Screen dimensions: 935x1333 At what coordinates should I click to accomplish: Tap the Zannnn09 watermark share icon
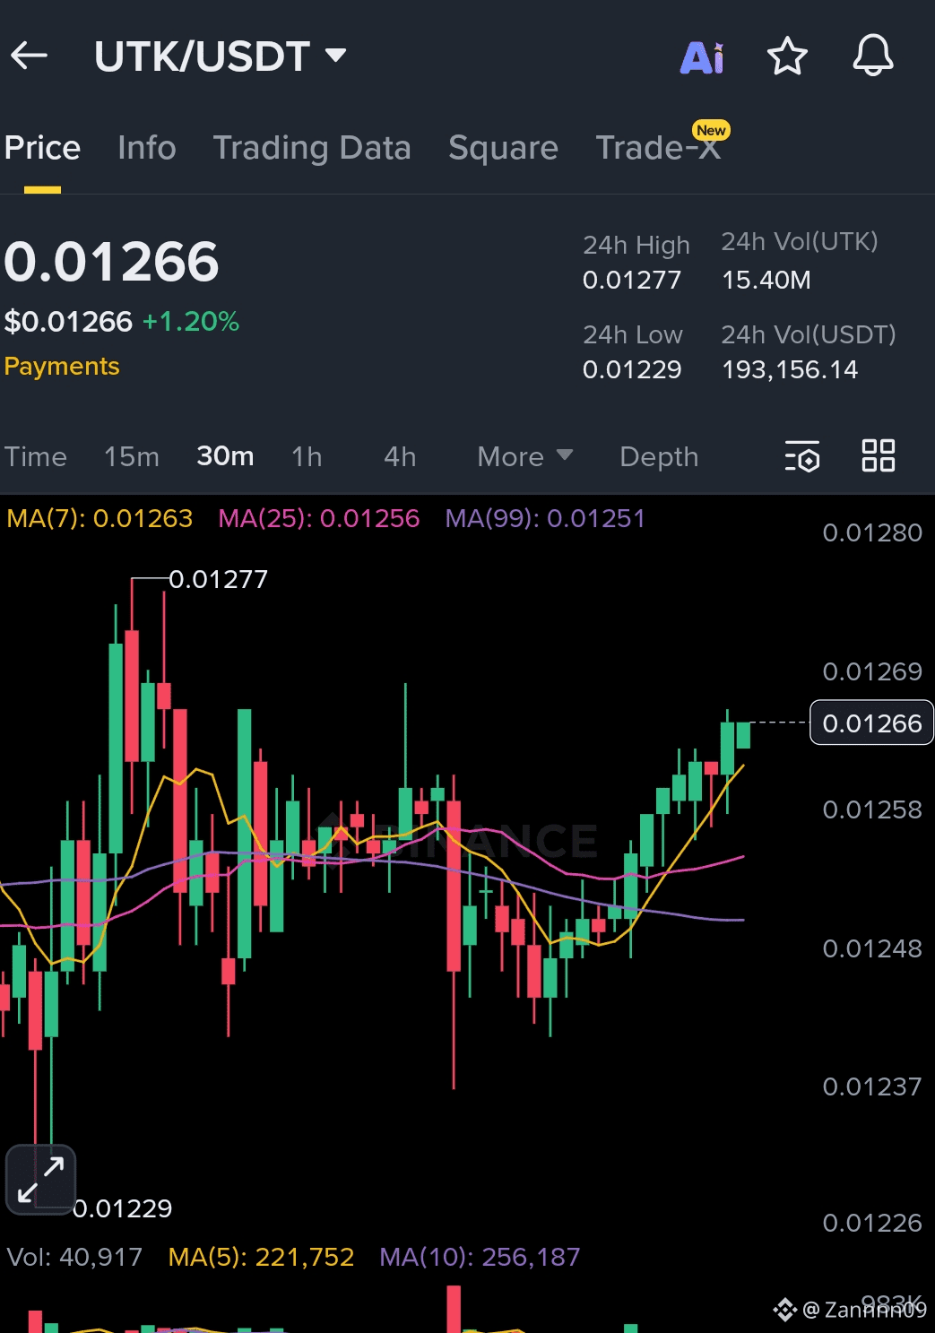tap(785, 1311)
